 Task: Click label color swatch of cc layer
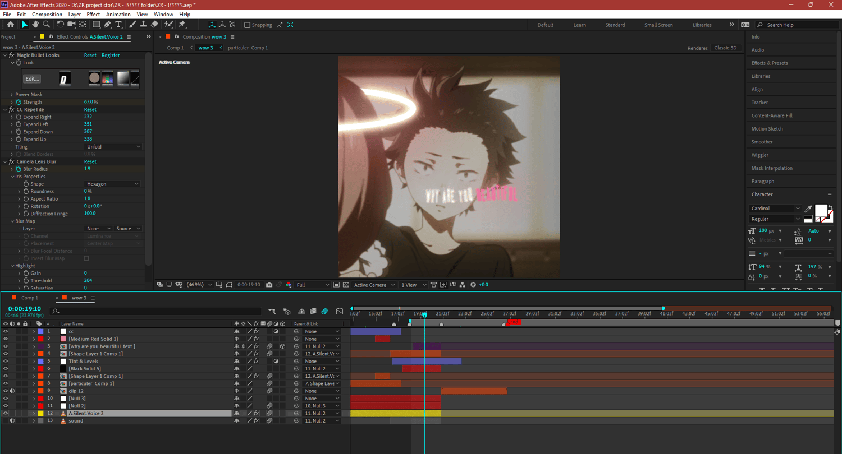(40, 331)
